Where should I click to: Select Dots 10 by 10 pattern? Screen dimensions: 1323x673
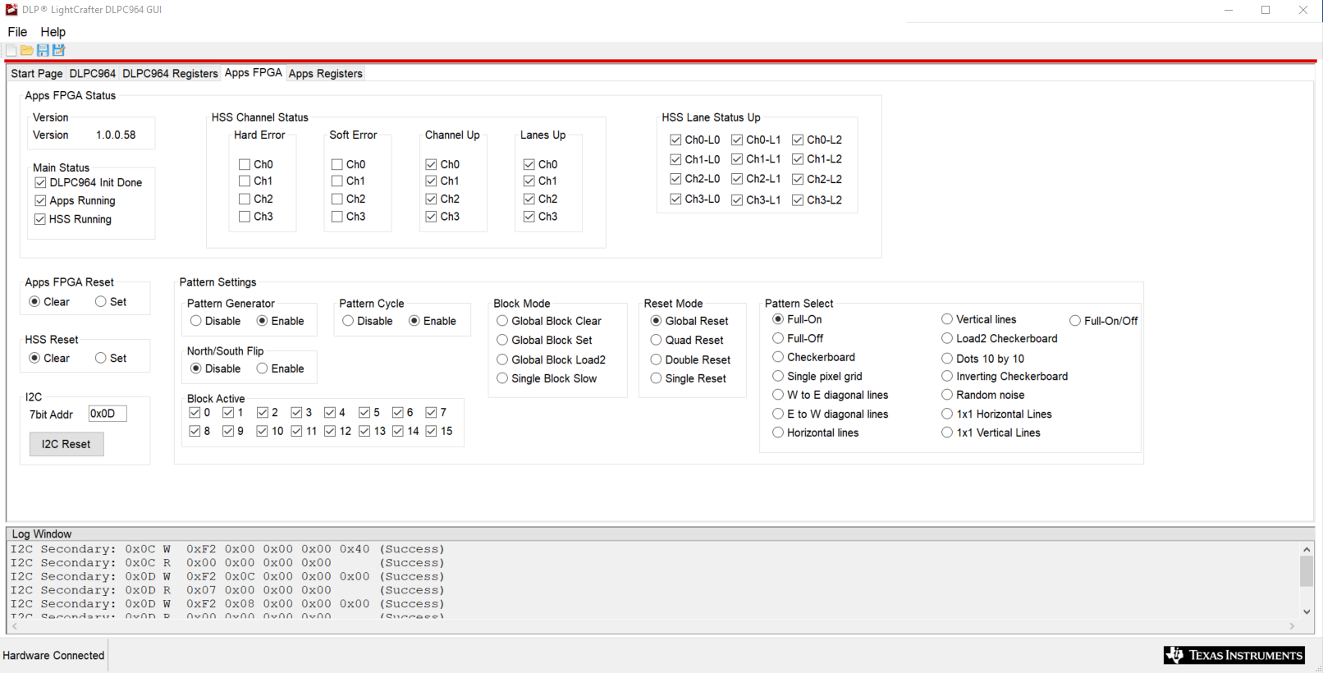pos(947,359)
